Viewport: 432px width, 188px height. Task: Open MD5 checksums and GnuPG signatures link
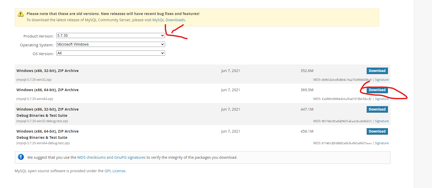(x=111, y=157)
